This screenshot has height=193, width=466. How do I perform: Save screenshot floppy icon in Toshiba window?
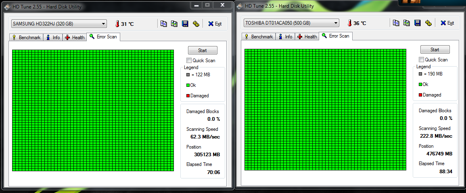click(x=417, y=23)
